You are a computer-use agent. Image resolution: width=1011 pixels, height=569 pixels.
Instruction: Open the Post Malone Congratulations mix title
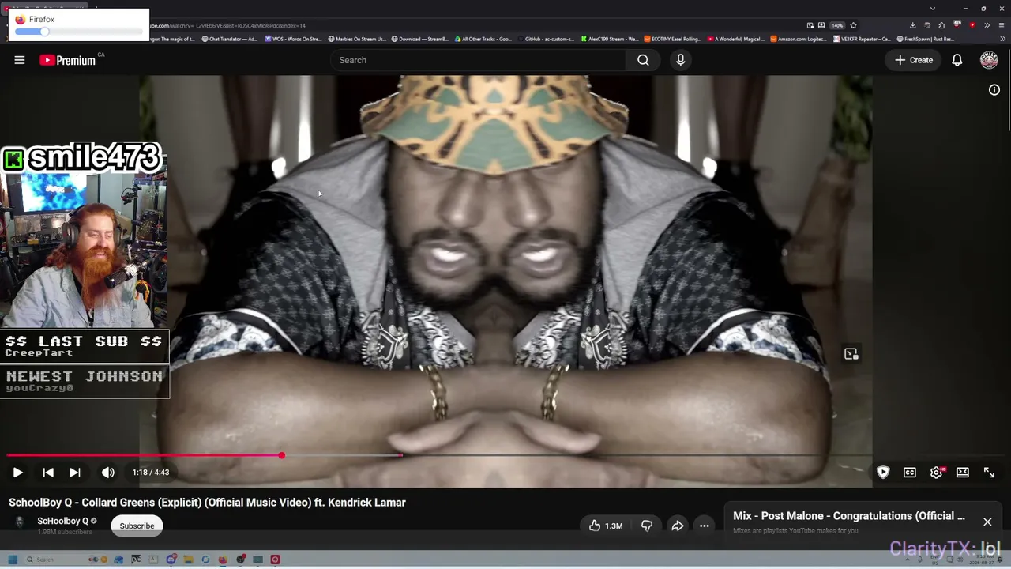coord(849,516)
